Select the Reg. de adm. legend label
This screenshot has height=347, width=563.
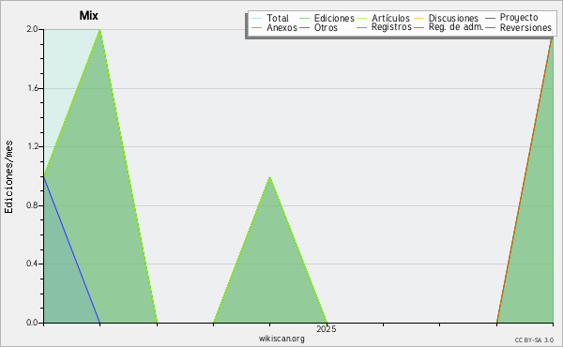456,27
